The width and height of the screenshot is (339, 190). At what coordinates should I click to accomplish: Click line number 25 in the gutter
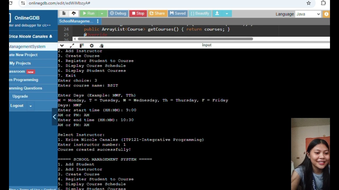66,35
